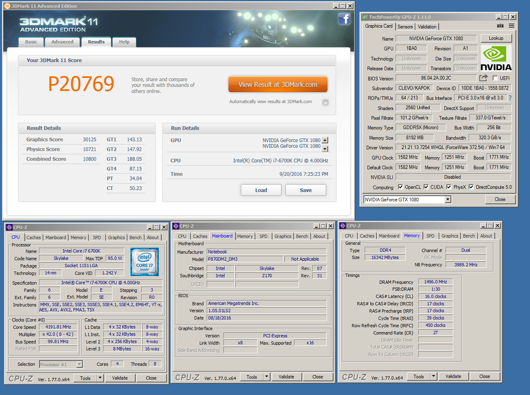Viewport: 530px width, 395px height.
Task: Click the NB Frequency value 3989.2 MHz
Action: pyautogui.click(x=466, y=265)
